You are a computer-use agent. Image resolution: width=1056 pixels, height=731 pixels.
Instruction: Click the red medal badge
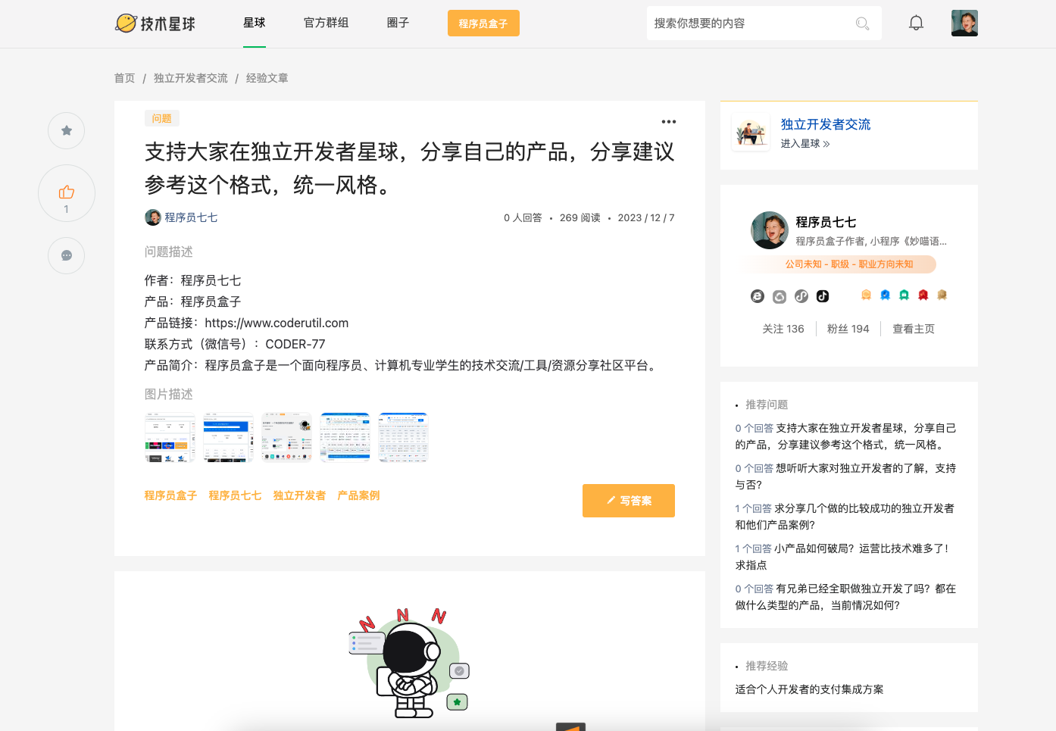click(923, 295)
